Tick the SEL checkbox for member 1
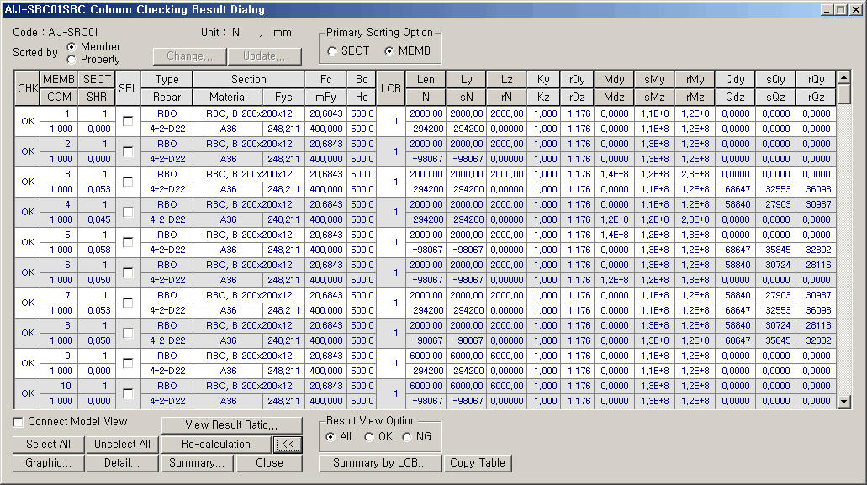The image size is (867, 485). [x=128, y=121]
